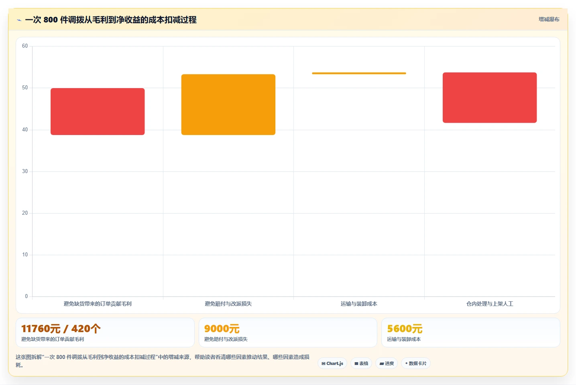The height and width of the screenshot is (385, 576).
Task: Click the 11760元 / 420个 data card
Action: pyautogui.click(x=105, y=333)
